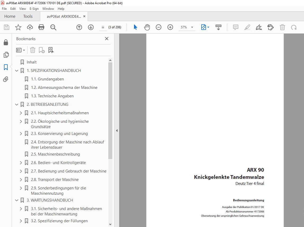
Task: Add the document to starred files
Action: click(18, 27)
